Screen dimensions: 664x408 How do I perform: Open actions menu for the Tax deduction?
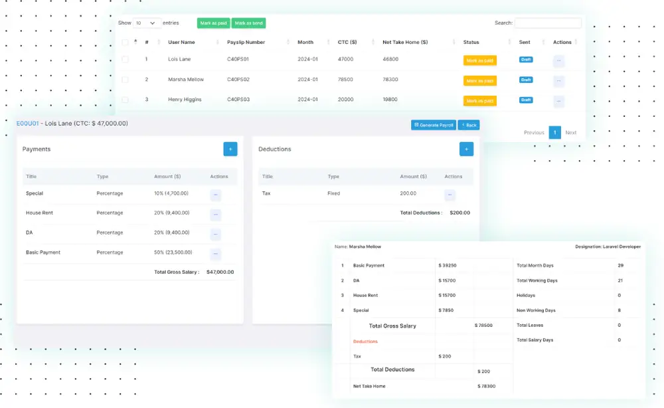(x=450, y=193)
